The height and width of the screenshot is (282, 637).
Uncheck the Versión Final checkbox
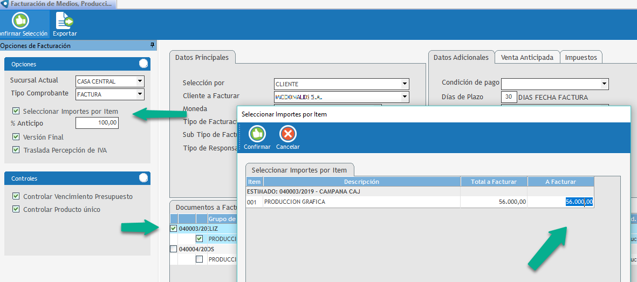tap(16, 137)
